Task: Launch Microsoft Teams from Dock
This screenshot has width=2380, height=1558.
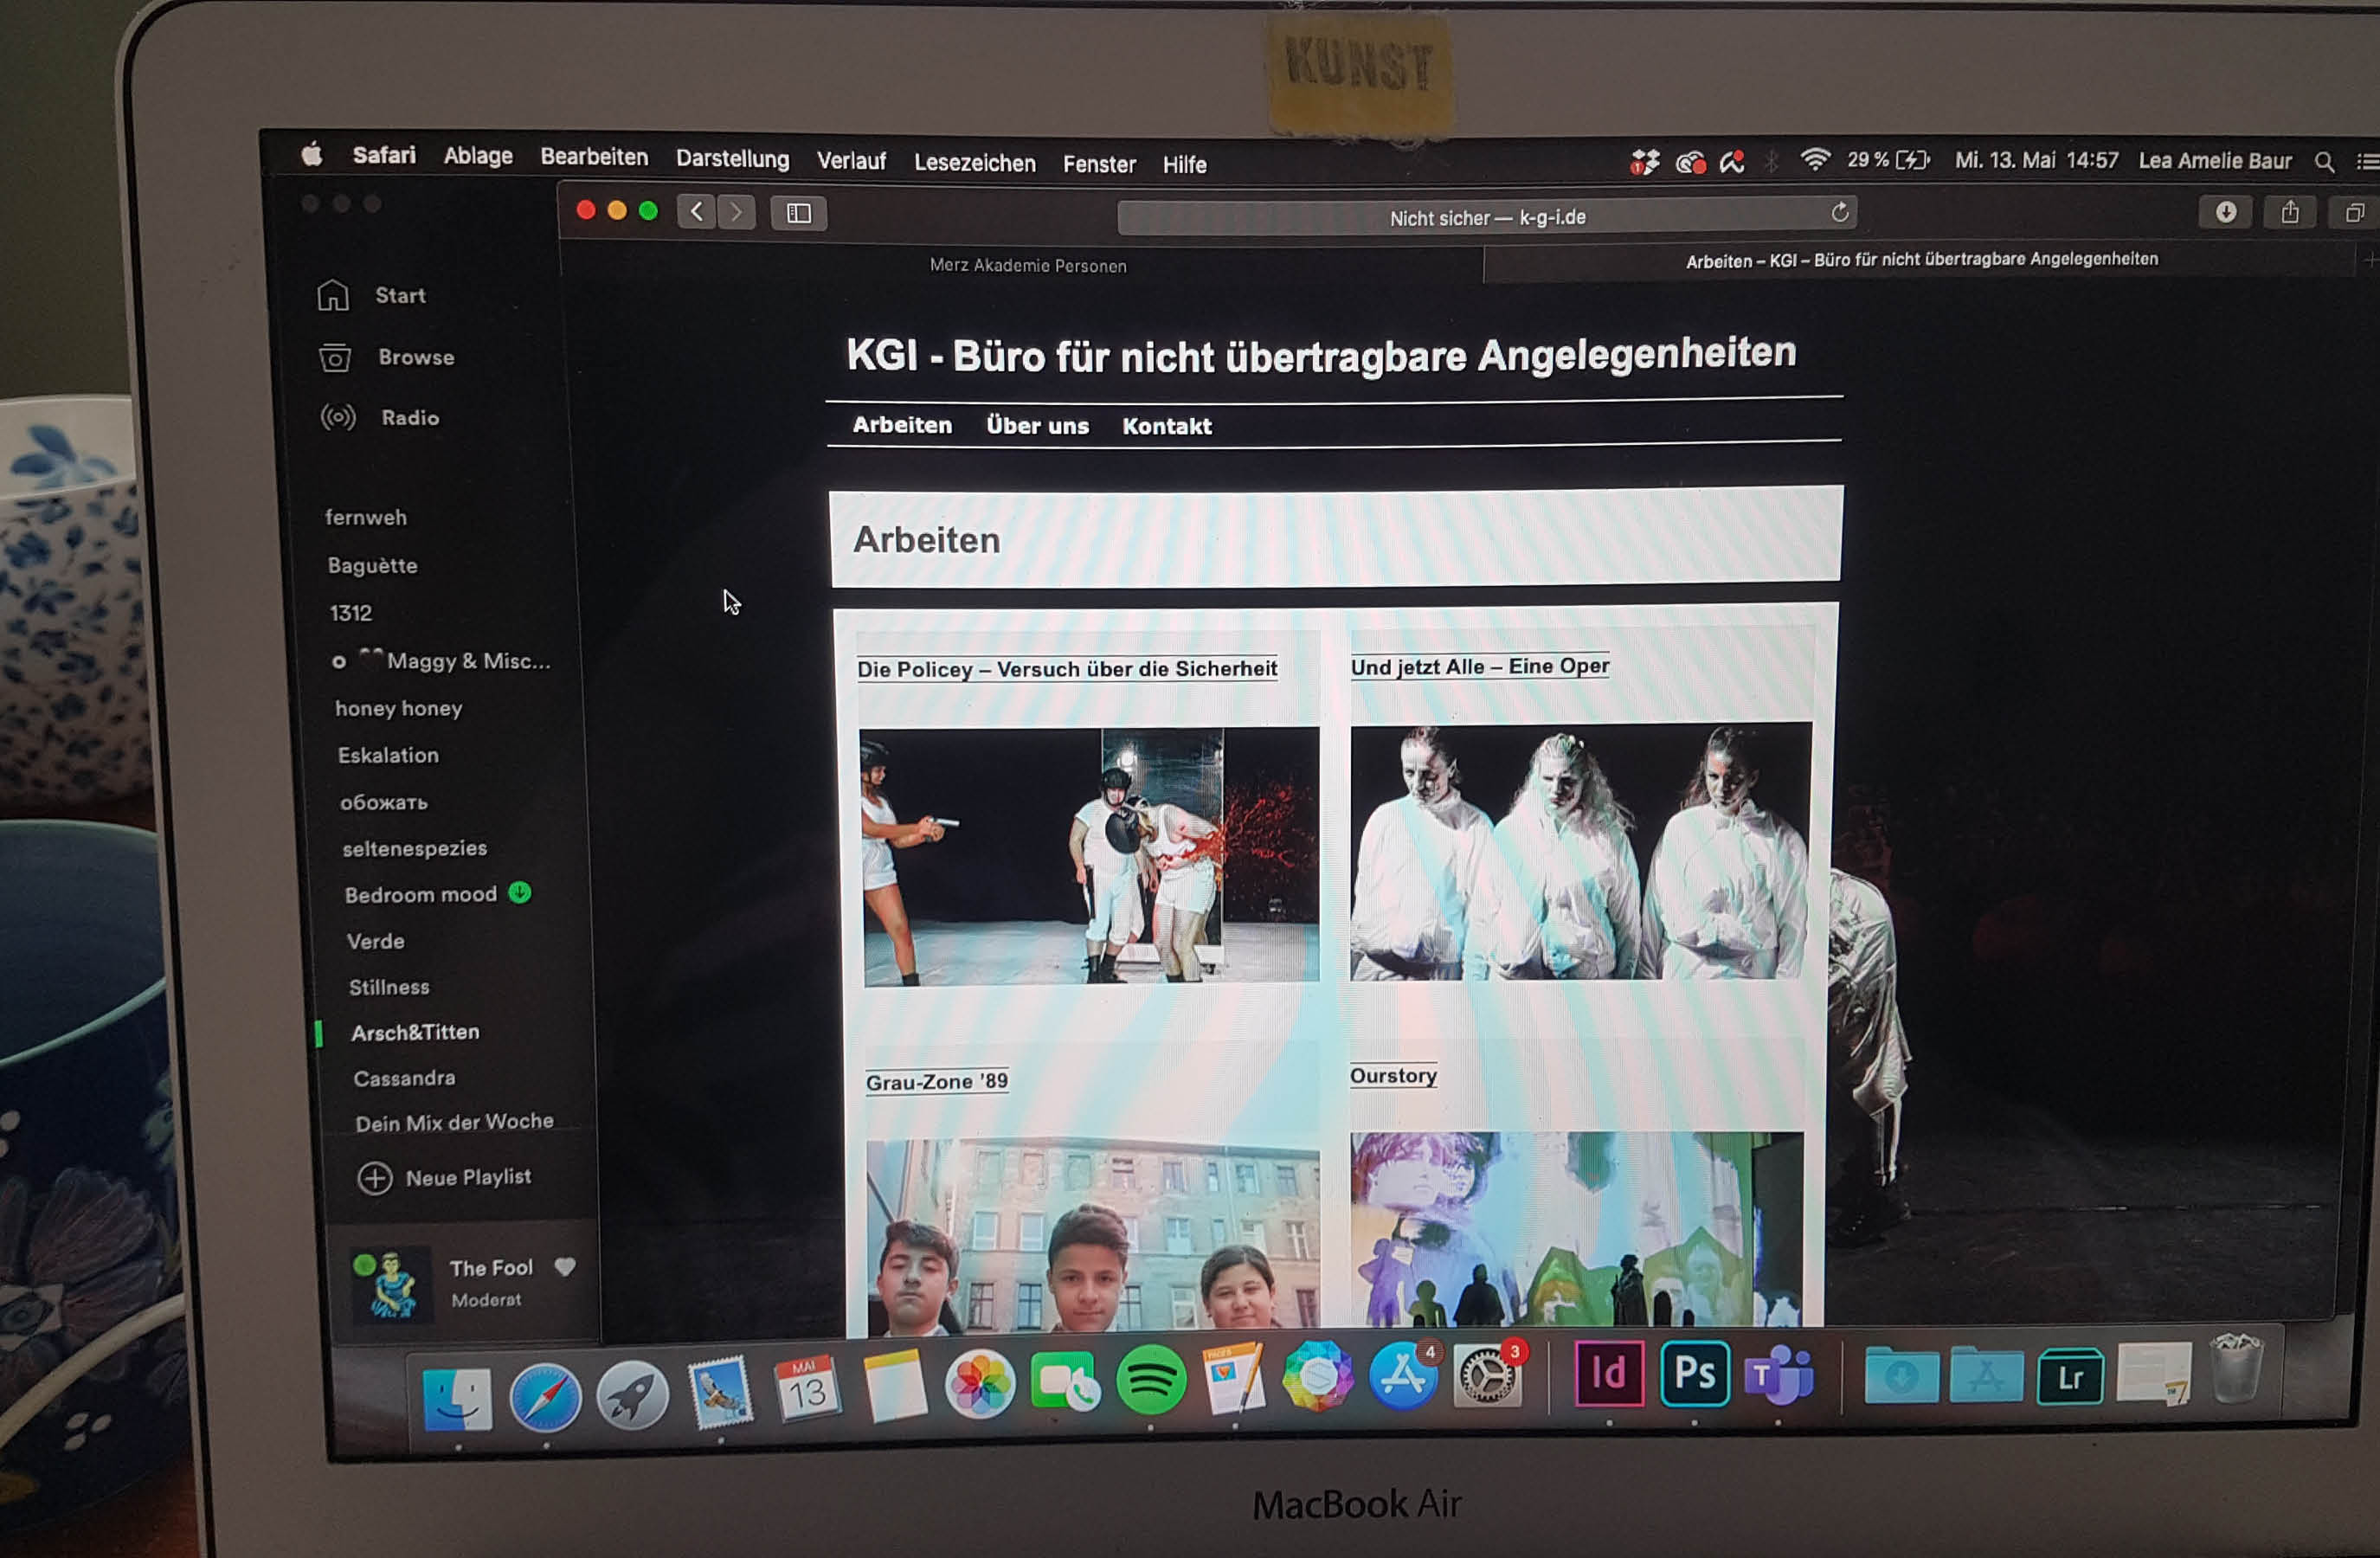Action: click(1778, 1375)
